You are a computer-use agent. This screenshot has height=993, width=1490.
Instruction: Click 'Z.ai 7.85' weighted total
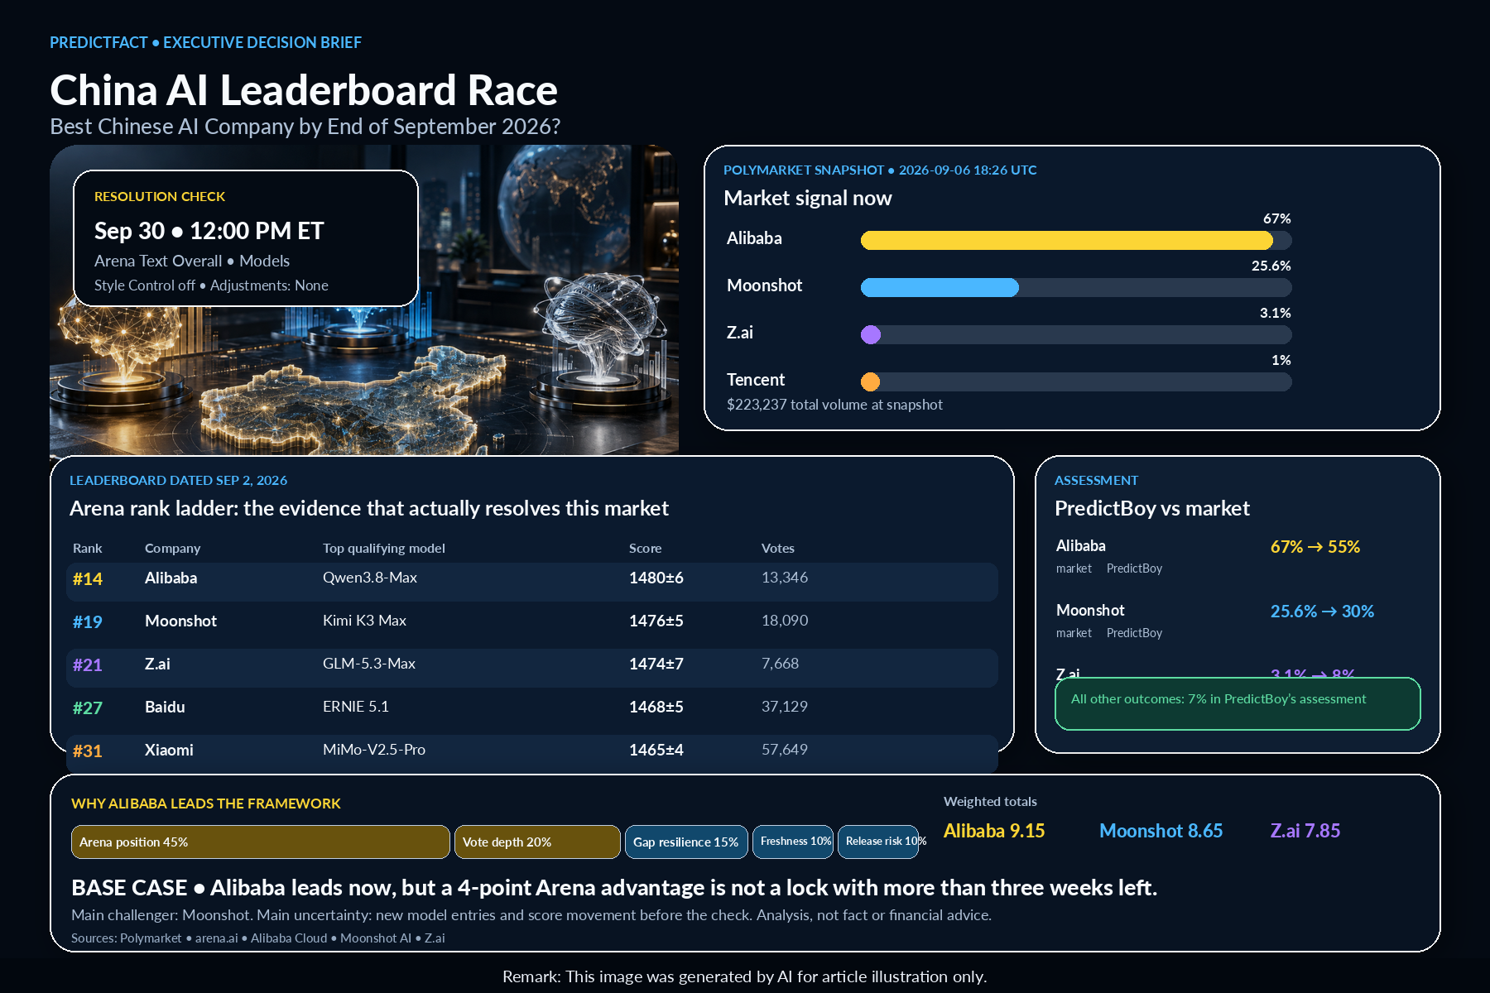click(x=1305, y=831)
